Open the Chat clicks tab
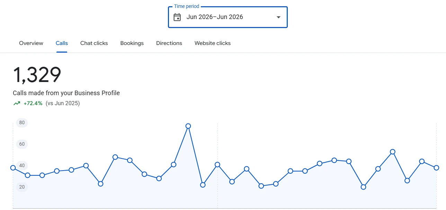 (94, 43)
